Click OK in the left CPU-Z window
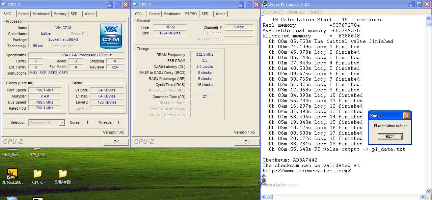Image resolution: width=432 pixels, height=200 pixels. click(116, 142)
